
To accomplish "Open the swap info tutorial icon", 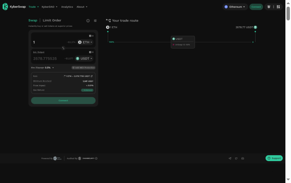I will pos(88,21).
